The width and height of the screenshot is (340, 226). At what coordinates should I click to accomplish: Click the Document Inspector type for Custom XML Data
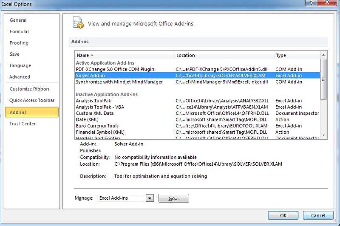pyautogui.click(x=297, y=113)
